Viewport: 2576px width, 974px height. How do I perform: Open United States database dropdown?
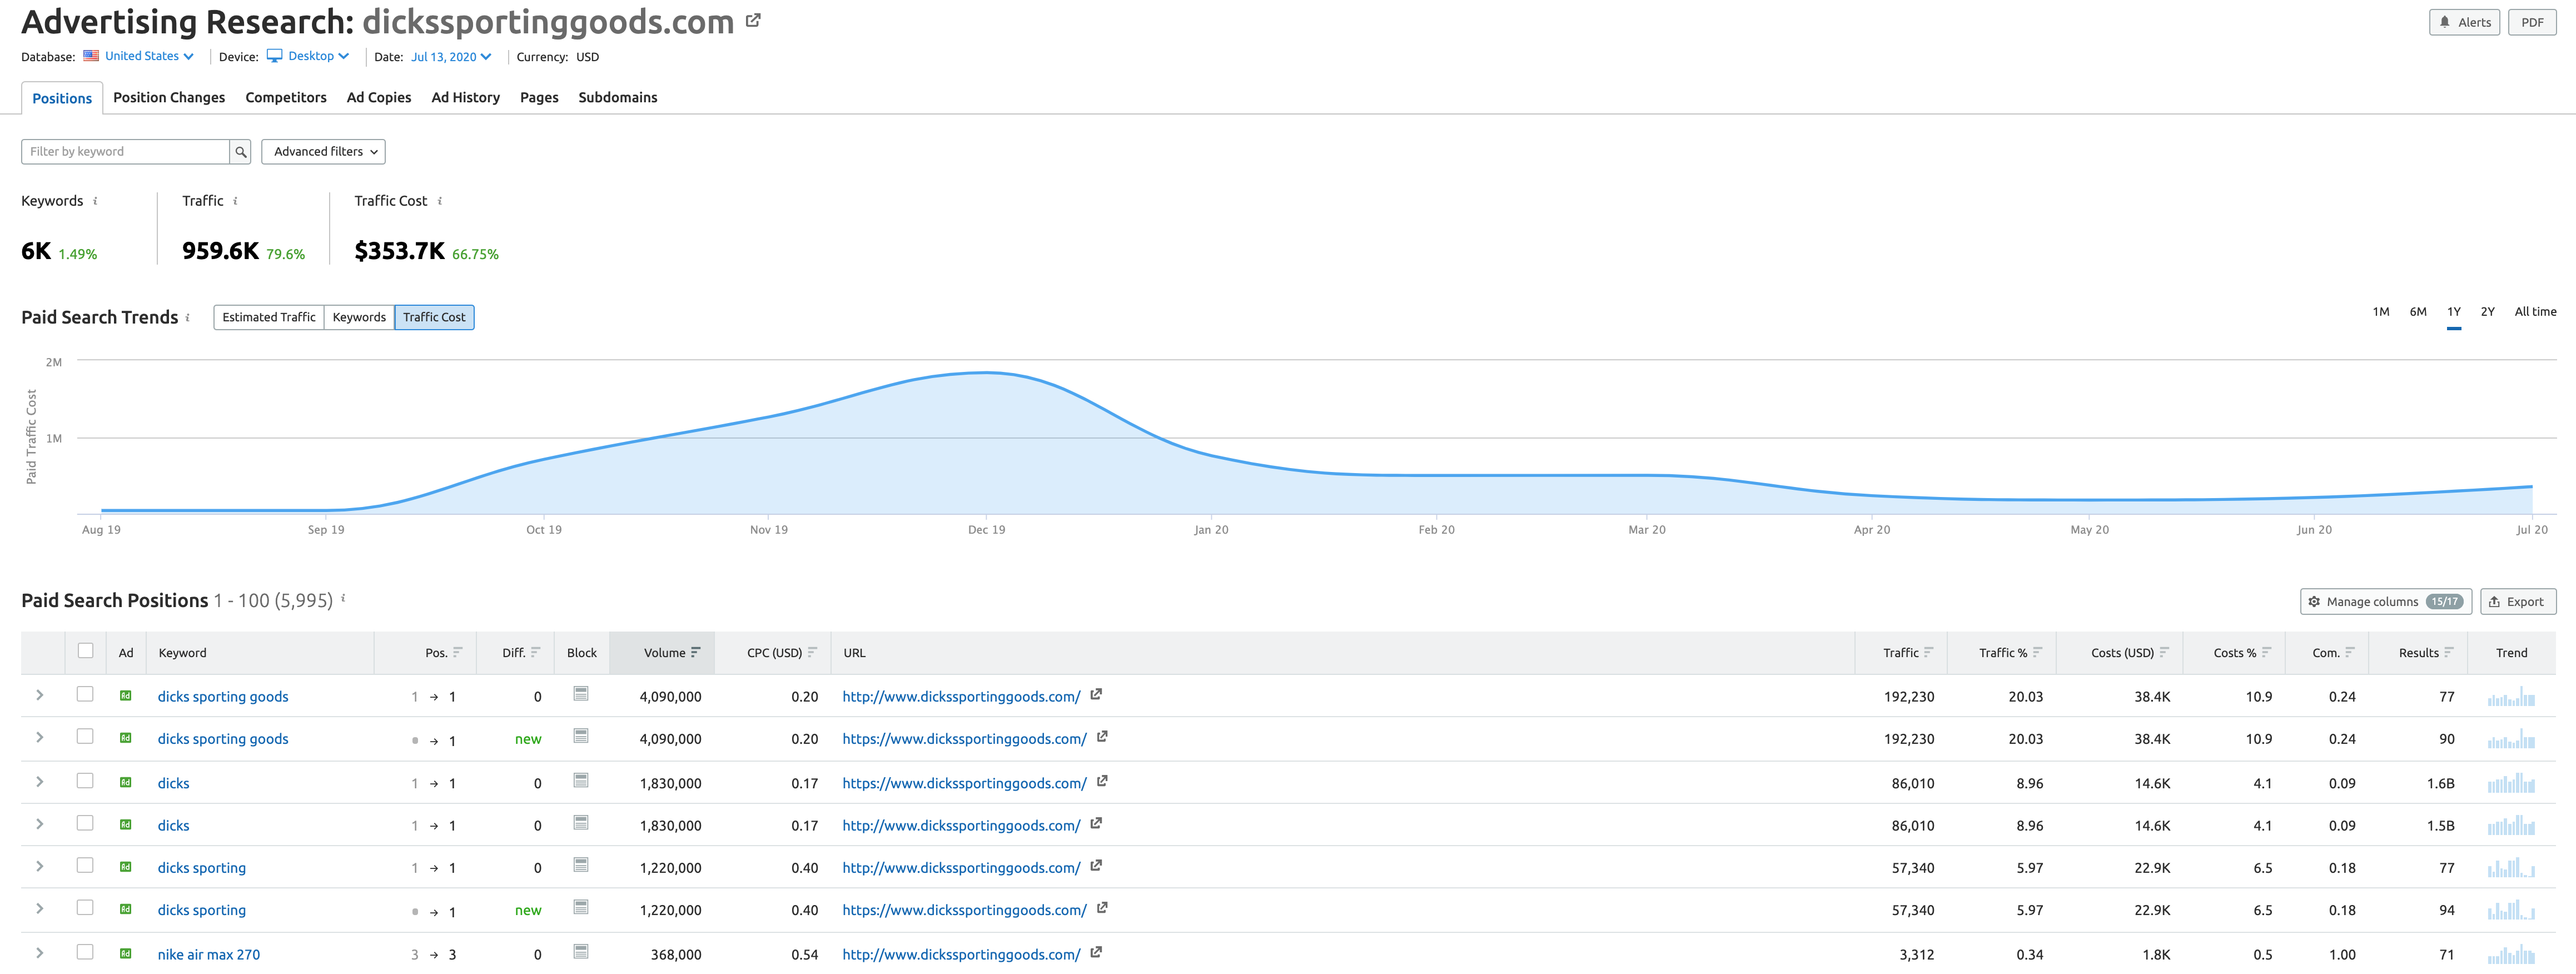(138, 56)
